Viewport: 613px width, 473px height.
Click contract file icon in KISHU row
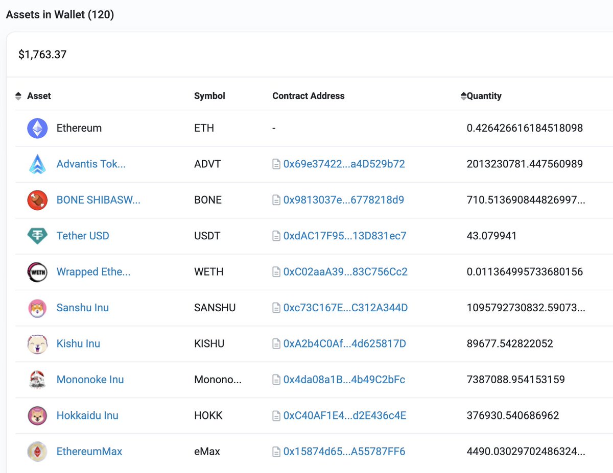coord(276,344)
